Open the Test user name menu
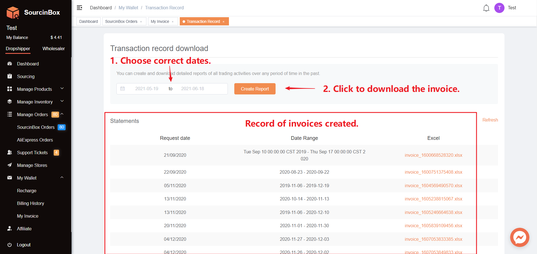This screenshot has height=254, width=537. coord(512,8)
